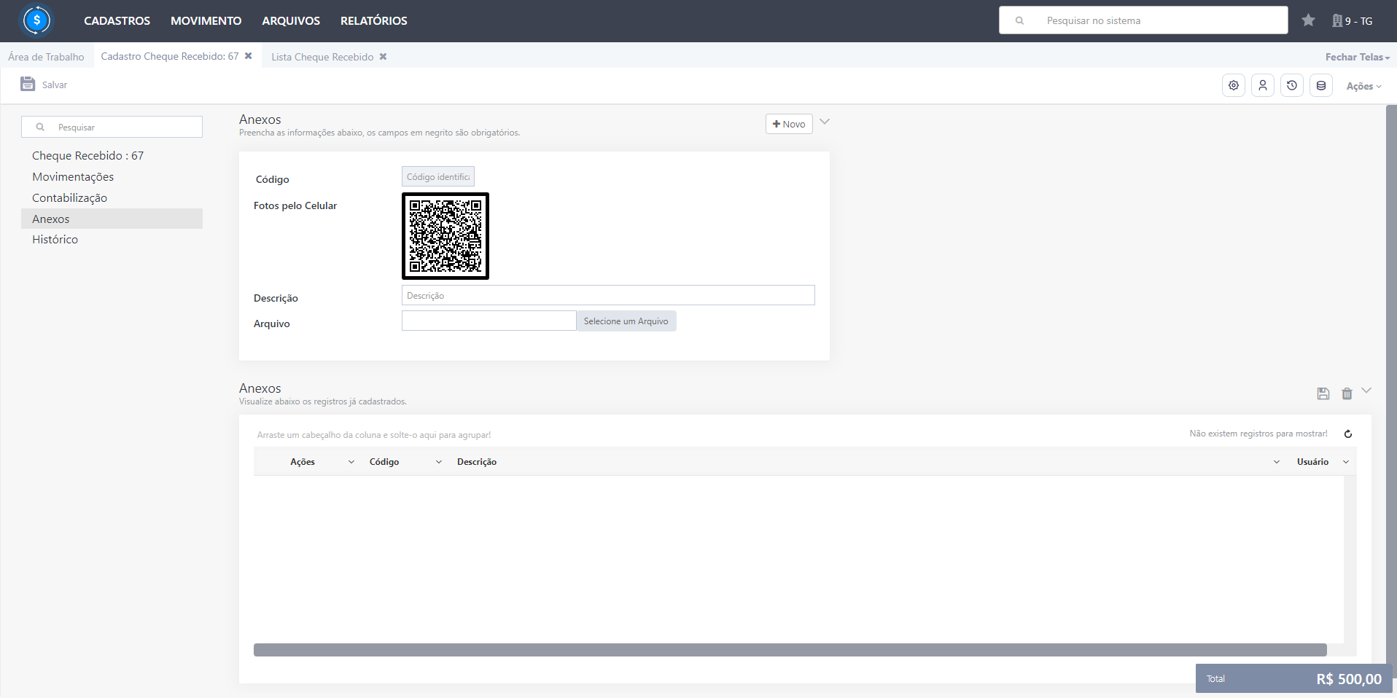Select Contabilização in sidebar

point(112,197)
